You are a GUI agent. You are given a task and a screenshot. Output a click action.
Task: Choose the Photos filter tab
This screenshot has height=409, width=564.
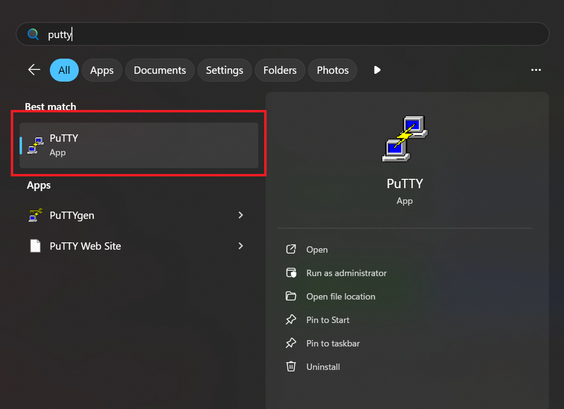pos(333,70)
